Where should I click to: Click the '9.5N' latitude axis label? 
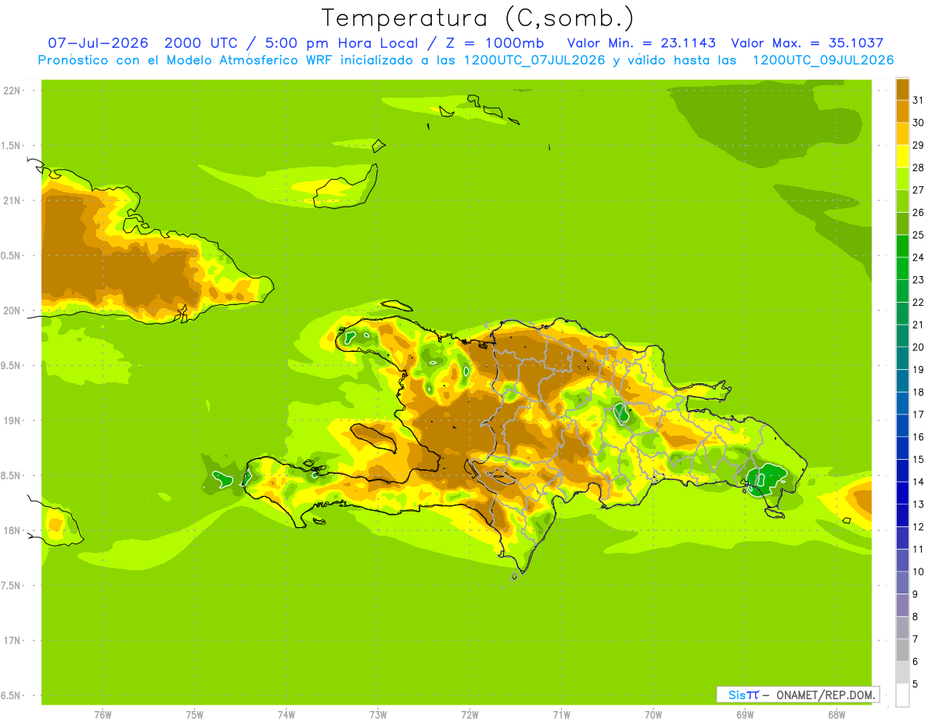click(11, 365)
